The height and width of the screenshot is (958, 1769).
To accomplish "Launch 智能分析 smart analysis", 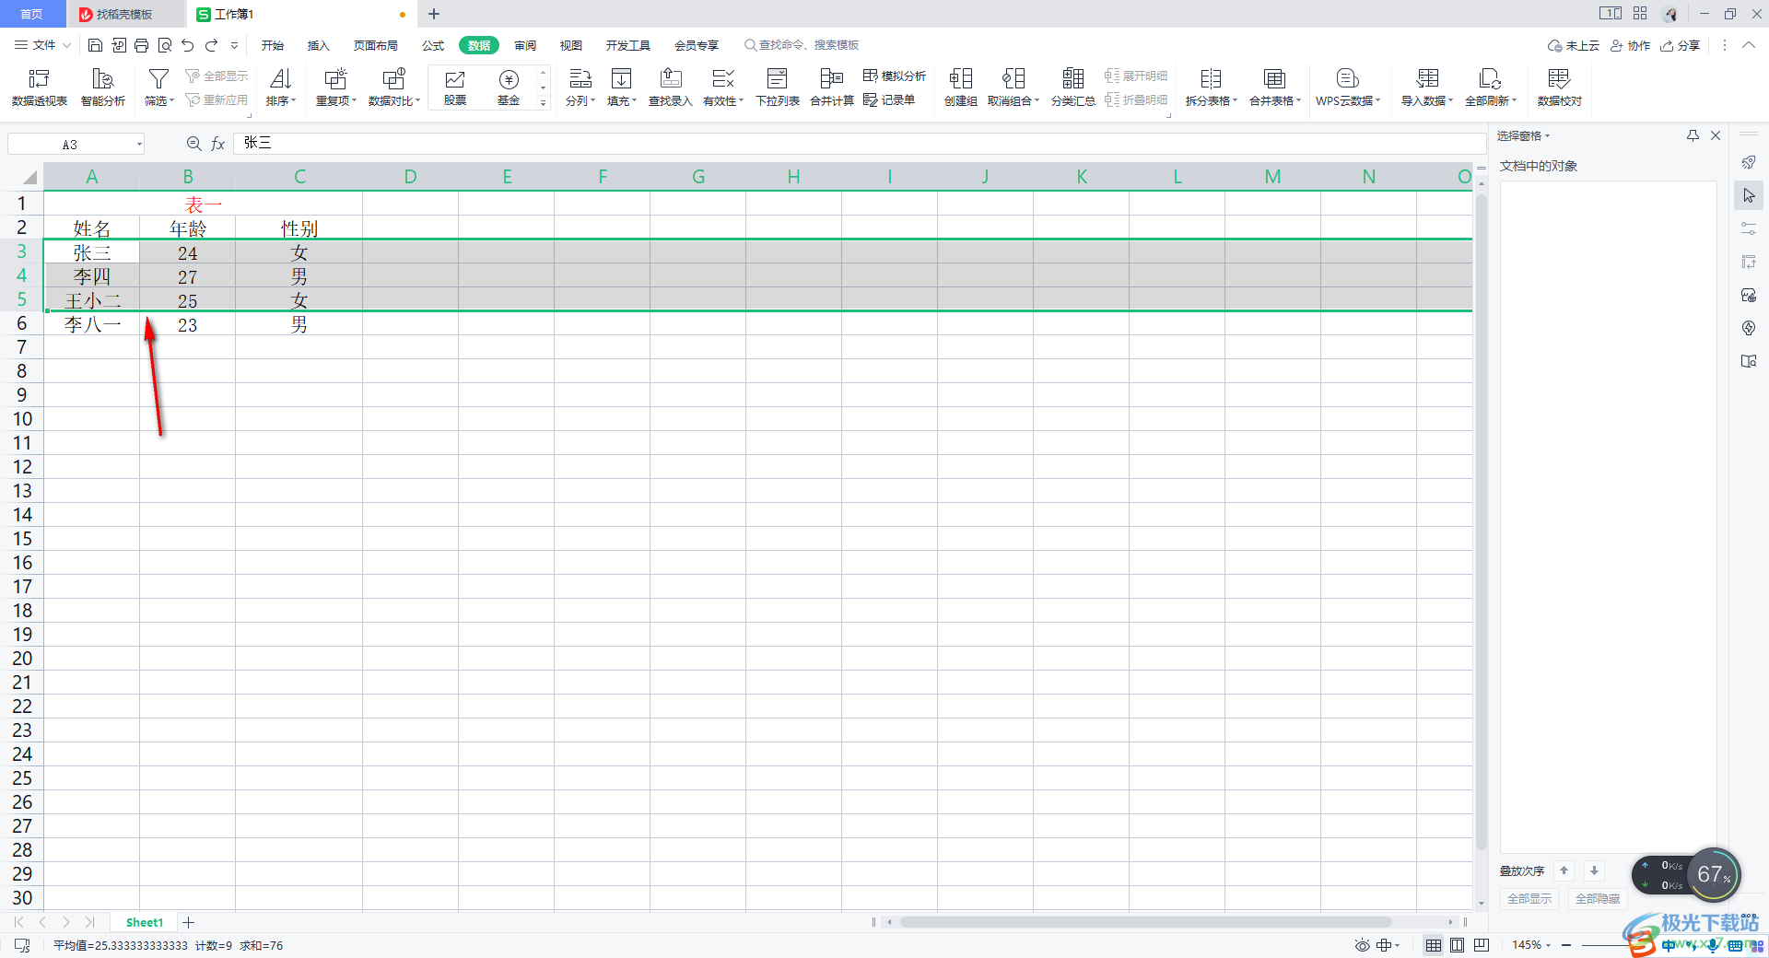I will click(x=102, y=88).
